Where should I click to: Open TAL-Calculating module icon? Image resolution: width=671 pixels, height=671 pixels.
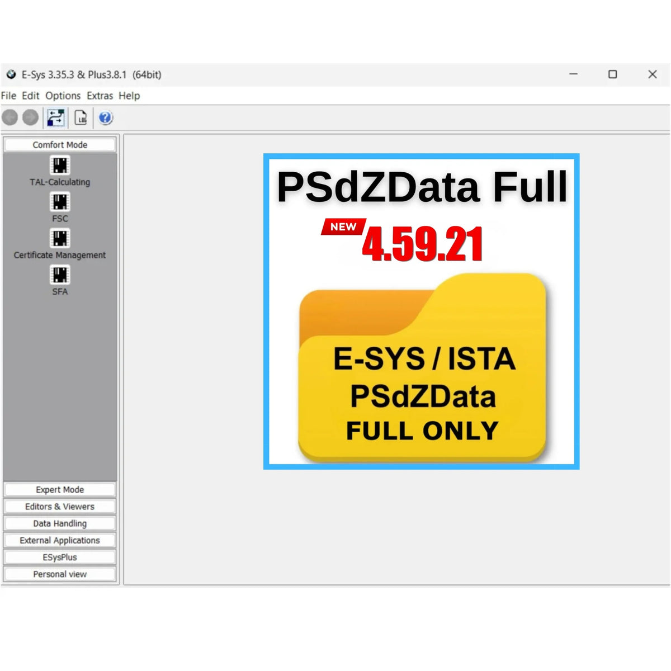[x=60, y=166]
